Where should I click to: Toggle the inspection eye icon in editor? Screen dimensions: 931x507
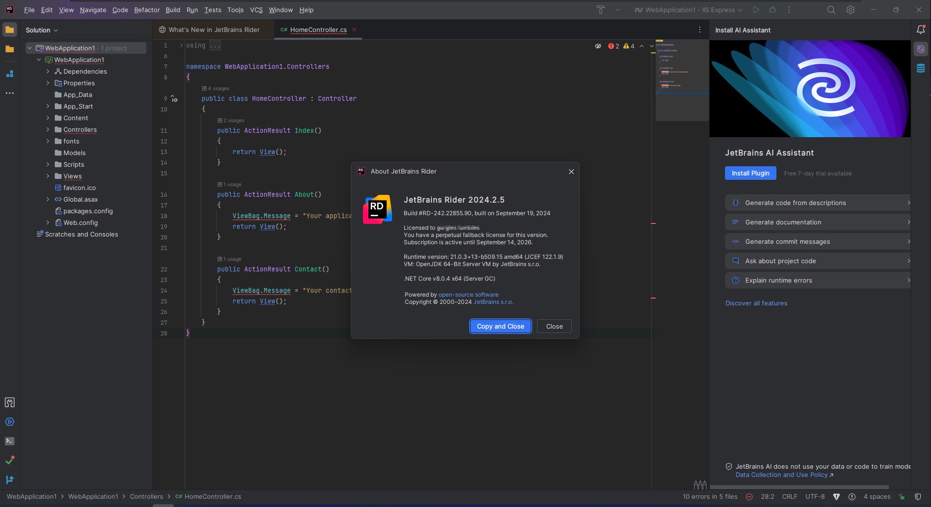coord(598,46)
